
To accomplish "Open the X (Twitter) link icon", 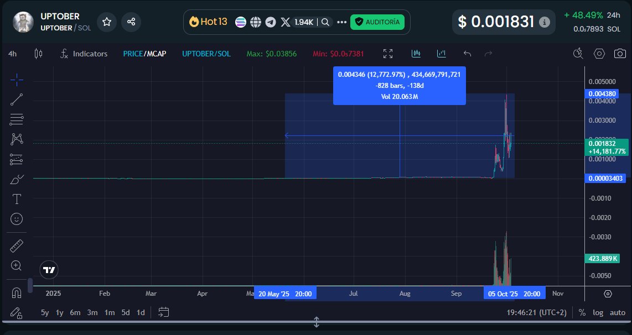I will (x=286, y=22).
